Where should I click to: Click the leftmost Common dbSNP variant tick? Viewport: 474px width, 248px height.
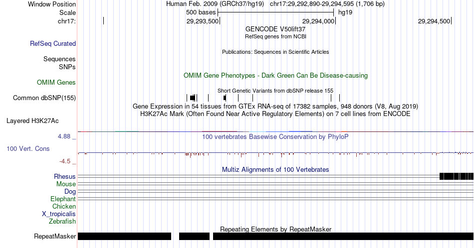coord(187,98)
